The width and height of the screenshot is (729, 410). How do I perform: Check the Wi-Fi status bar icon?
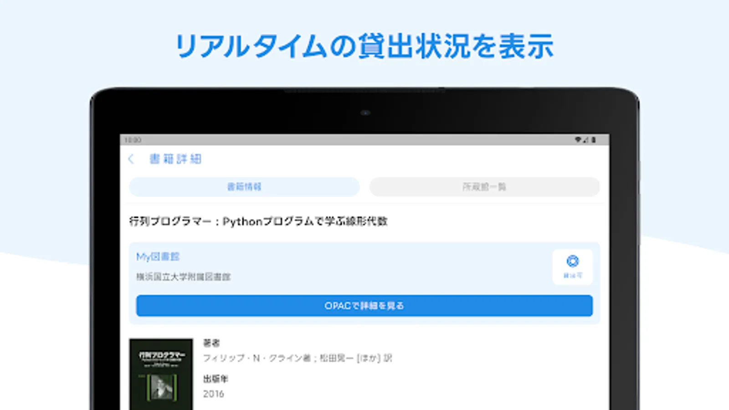pos(578,140)
